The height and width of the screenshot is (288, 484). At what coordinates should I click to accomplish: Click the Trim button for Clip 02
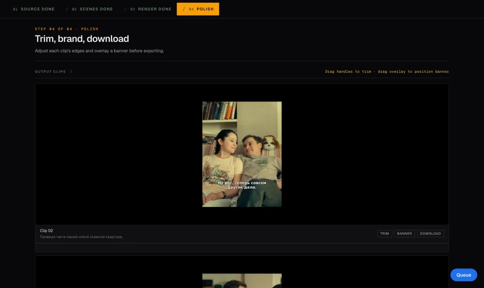[385, 233]
